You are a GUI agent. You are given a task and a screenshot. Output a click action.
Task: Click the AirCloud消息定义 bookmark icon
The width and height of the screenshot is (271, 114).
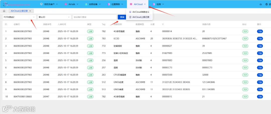click(130, 12)
